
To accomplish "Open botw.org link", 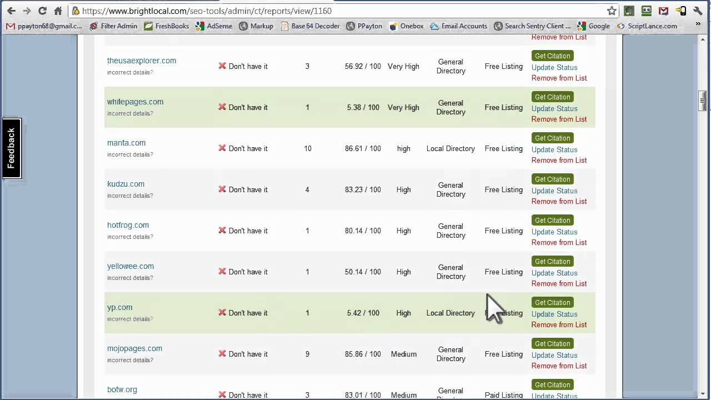I will [x=122, y=389].
